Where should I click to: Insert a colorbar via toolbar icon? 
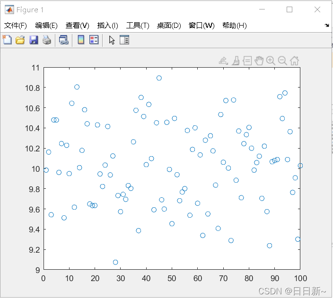[81, 40]
